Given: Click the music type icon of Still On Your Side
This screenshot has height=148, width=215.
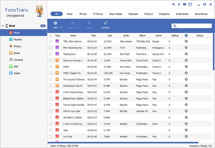Looking at the screenshot, I should [57, 111].
